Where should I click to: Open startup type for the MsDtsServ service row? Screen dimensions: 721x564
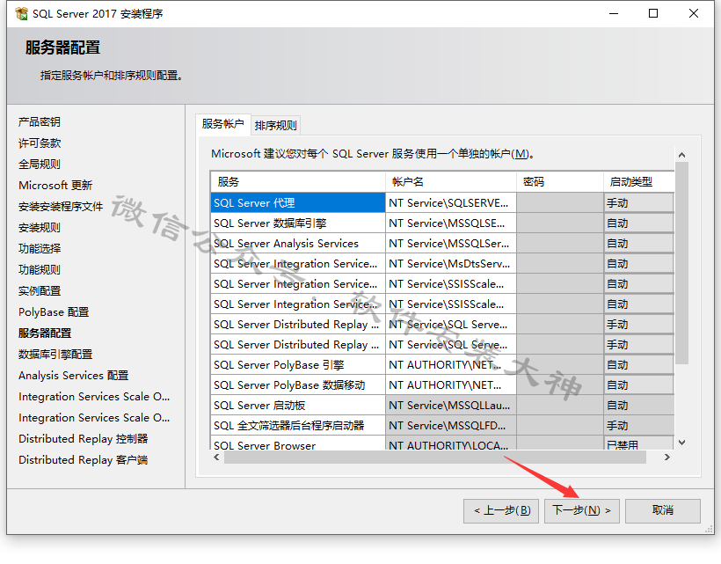638,264
